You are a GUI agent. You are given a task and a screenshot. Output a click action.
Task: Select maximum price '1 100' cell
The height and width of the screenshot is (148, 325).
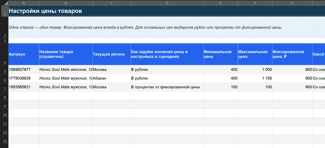tap(255, 78)
